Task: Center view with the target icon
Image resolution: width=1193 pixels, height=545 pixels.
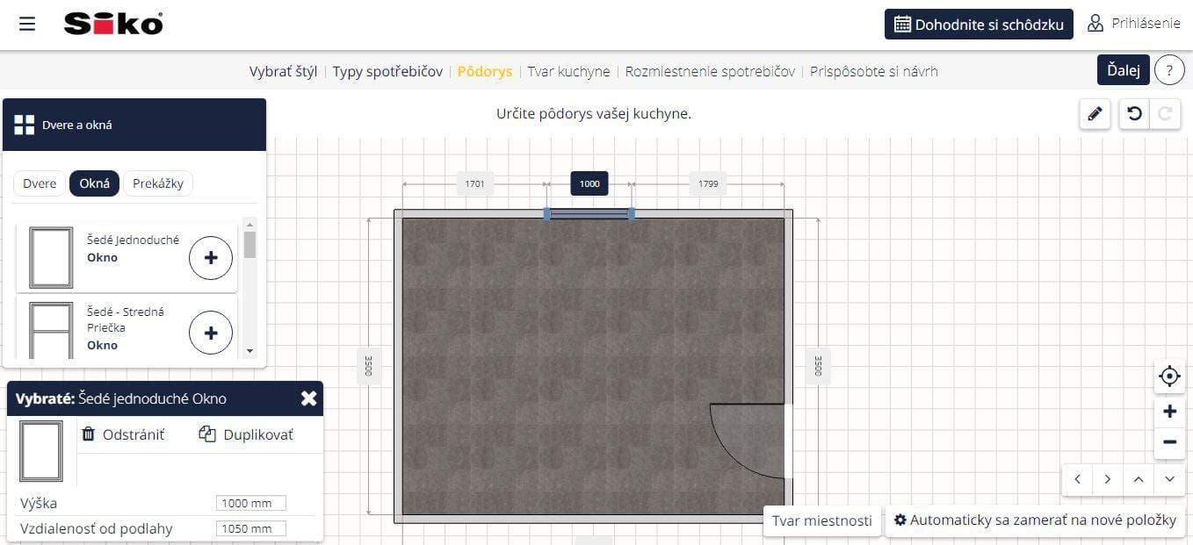Action: [1169, 376]
